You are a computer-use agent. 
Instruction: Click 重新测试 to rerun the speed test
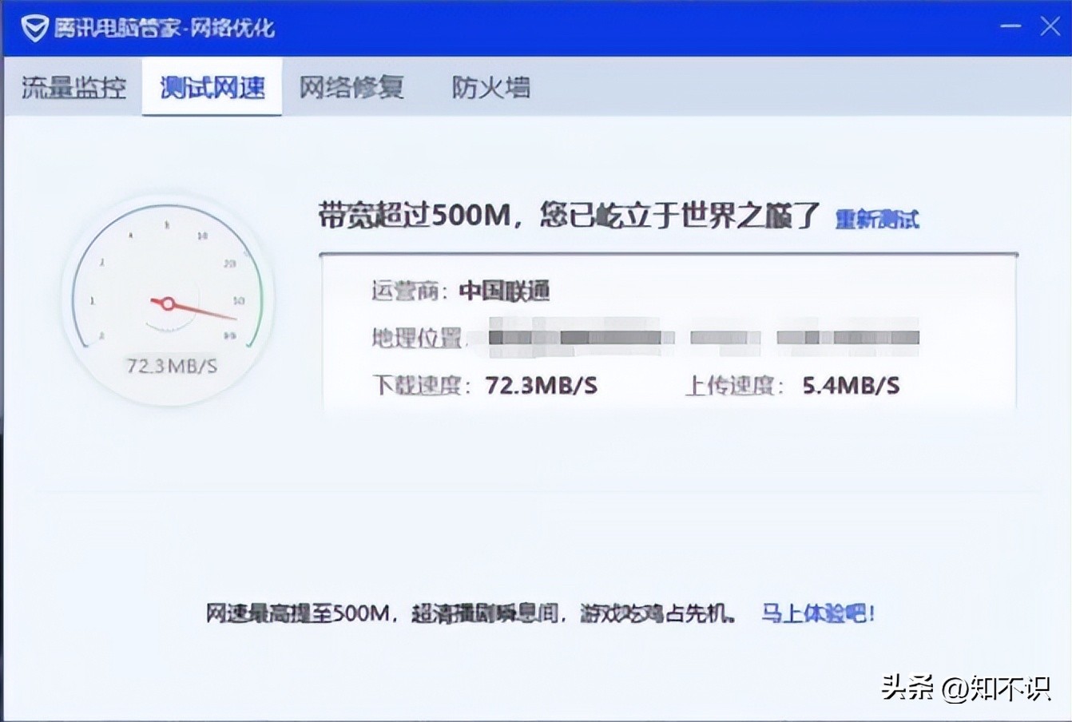pyautogui.click(x=876, y=218)
